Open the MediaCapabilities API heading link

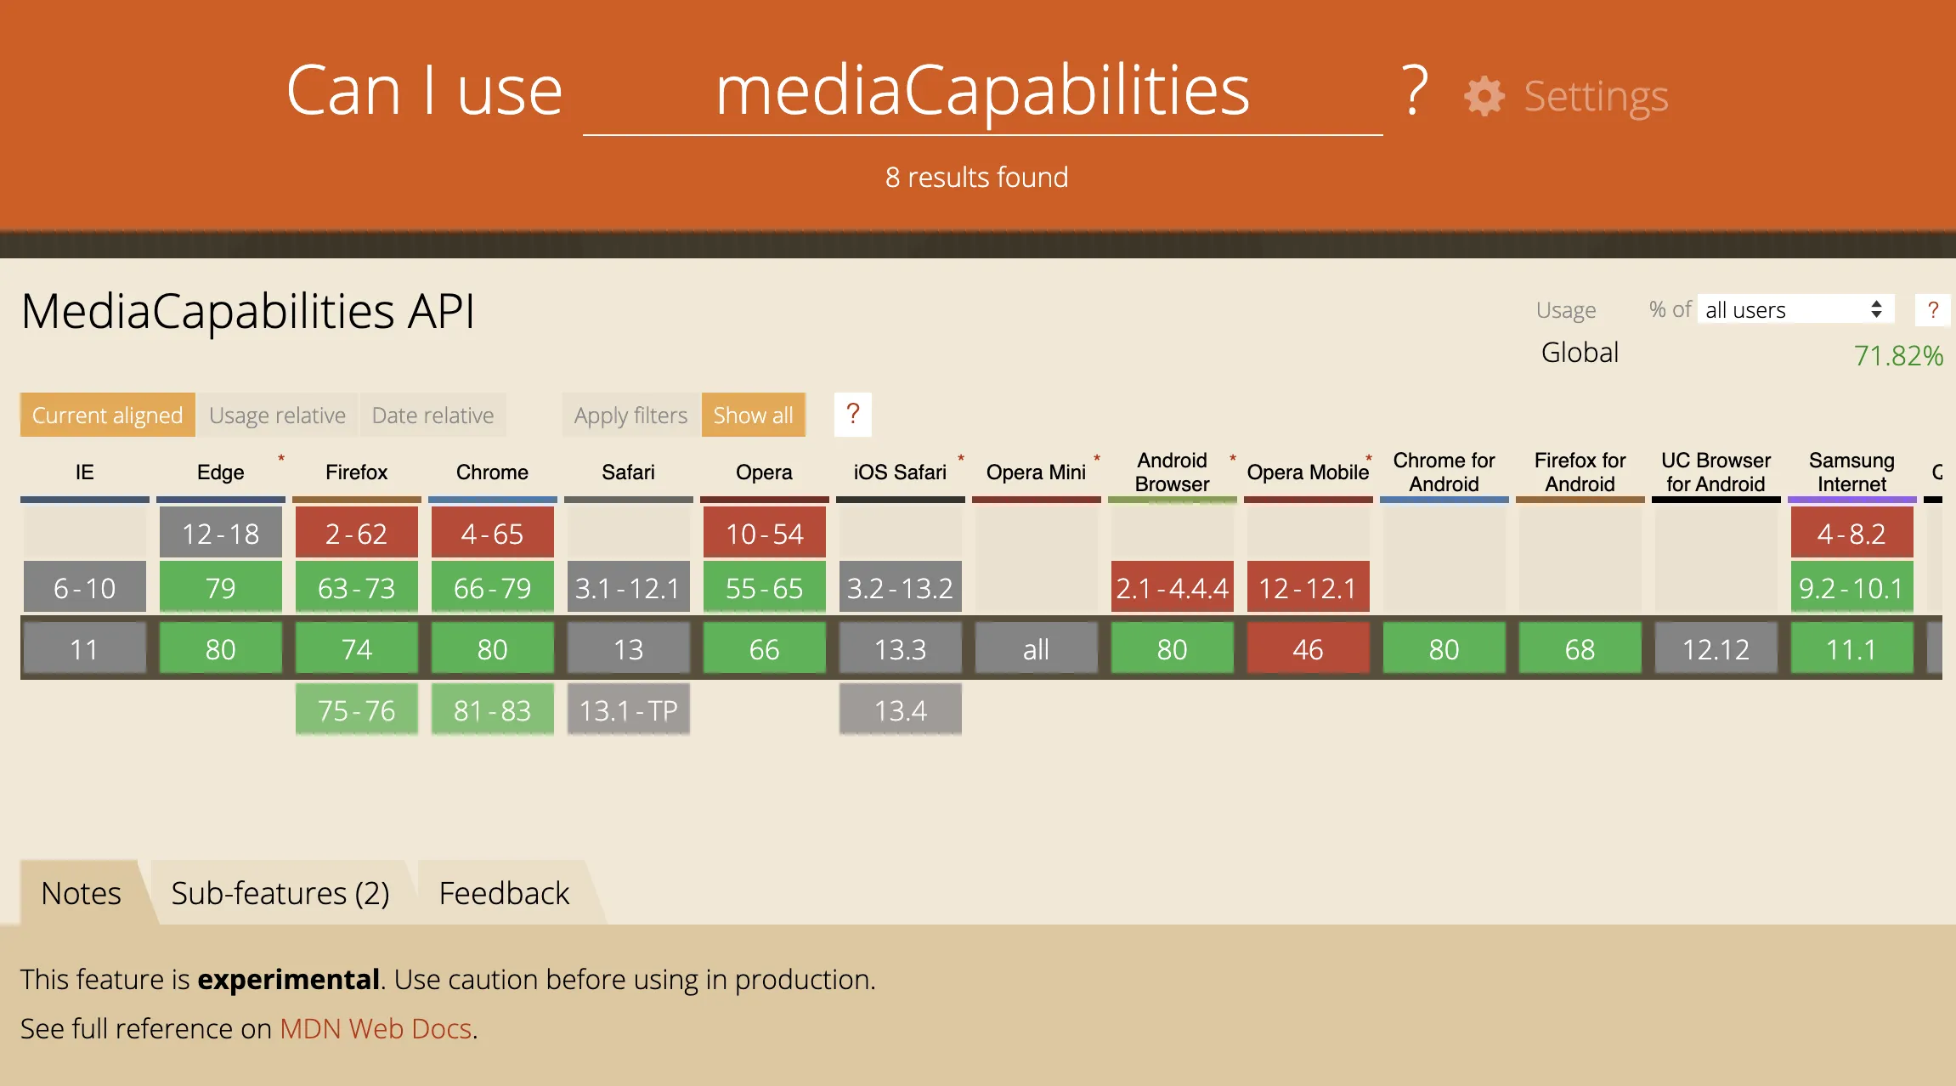click(x=247, y=311)
